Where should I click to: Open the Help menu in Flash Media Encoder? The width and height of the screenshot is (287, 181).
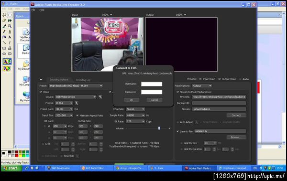click(42, 10)
